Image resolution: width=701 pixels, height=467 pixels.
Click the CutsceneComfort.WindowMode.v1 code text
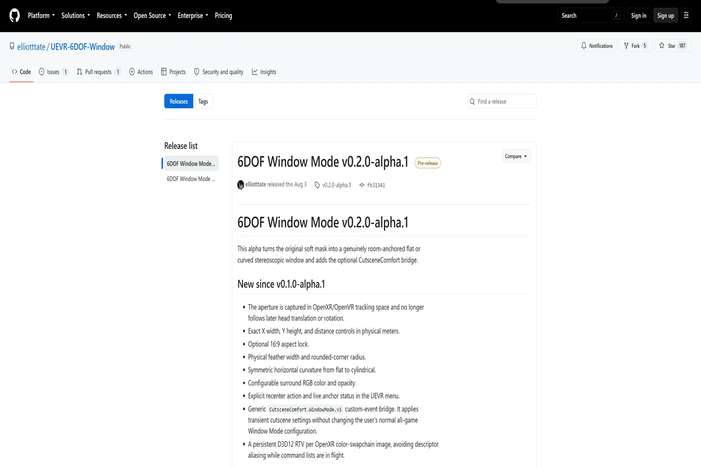pos(305,410)
